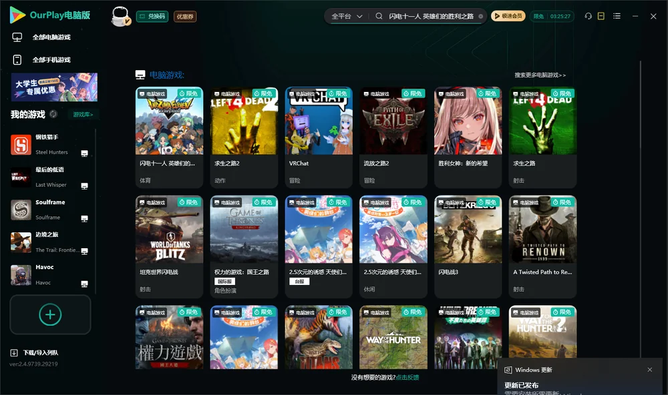Image resolution: width=668 pixels, height=395 pixels.
Task: Click the Windows 更新 notification title
Action: click(x=533, y=370)
